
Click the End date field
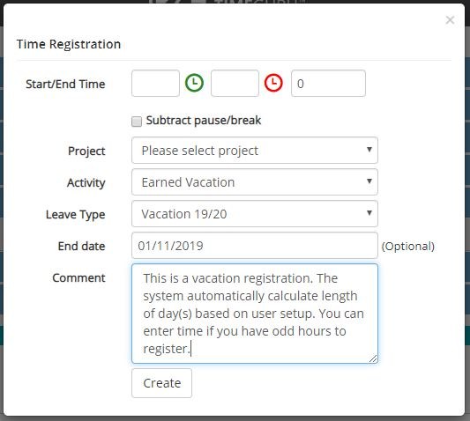pyautogui.click(x=255, y=246)
